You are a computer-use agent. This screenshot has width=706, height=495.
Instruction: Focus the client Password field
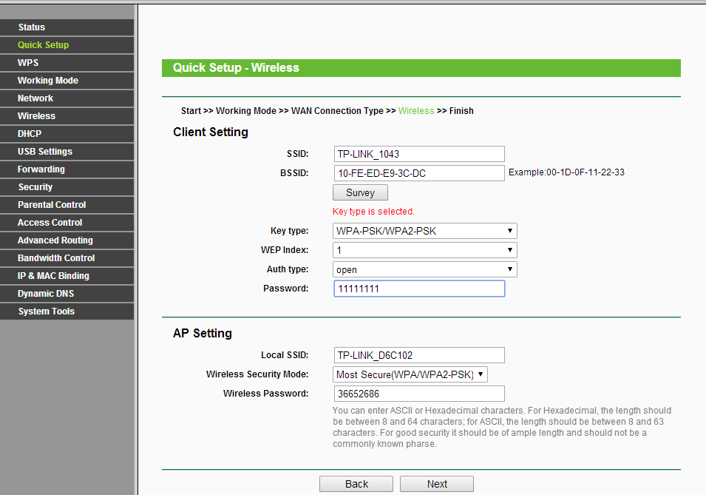(419, 289)
